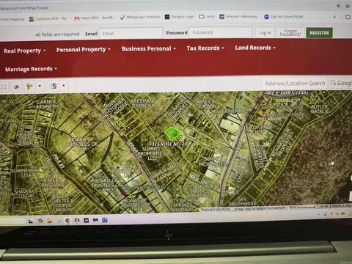Click the Log in button
Viewport: 352px width, 264px height.
point(265,33)
